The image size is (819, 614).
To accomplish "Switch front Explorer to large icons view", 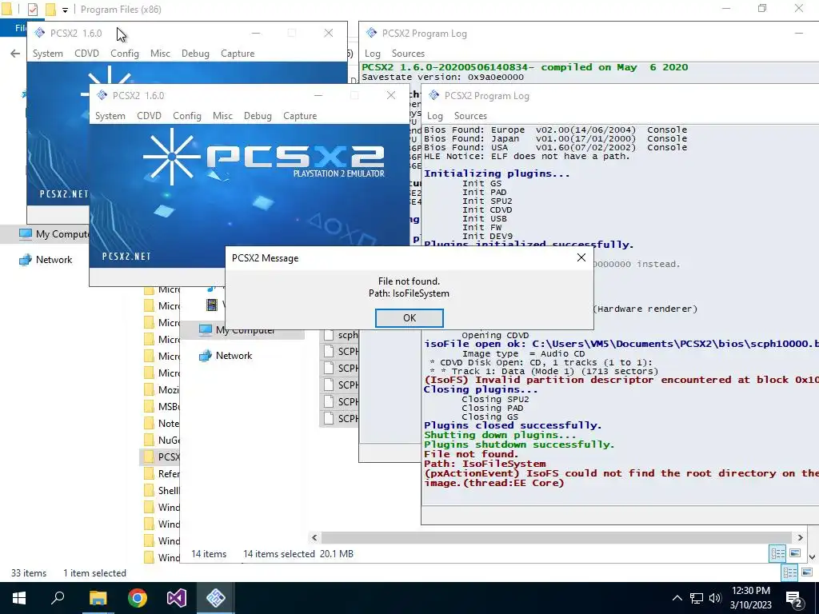I will pyautogui.click(x=796, y=553).
